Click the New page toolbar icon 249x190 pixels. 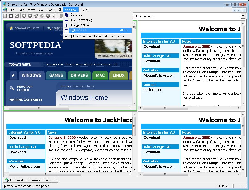coord(5,16)
